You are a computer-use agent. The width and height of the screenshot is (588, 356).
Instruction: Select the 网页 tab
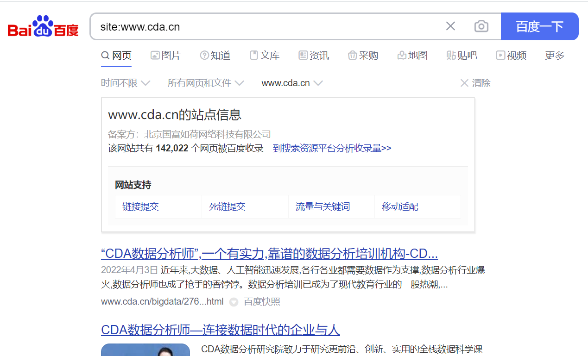click(116, 56)
